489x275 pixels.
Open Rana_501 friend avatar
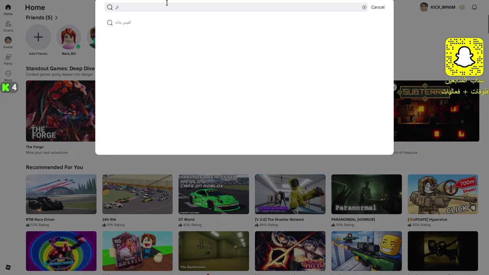coord(69,37)
